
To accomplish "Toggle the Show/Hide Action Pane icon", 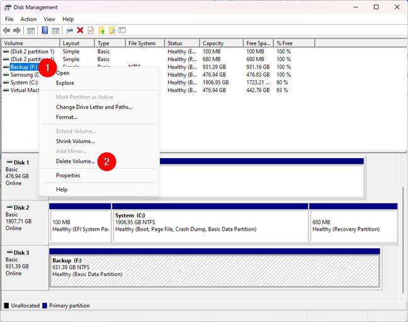I will [55, 31].
